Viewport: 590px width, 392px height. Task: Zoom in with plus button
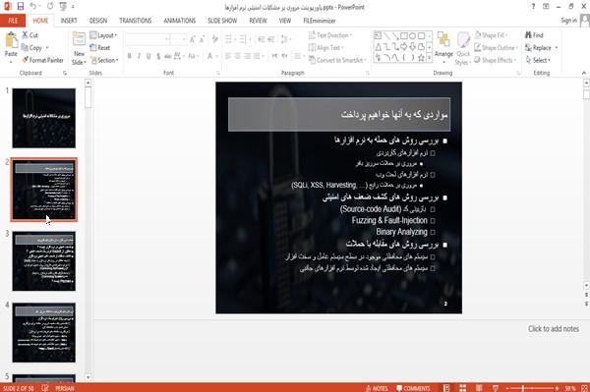(x=557, y=388)
